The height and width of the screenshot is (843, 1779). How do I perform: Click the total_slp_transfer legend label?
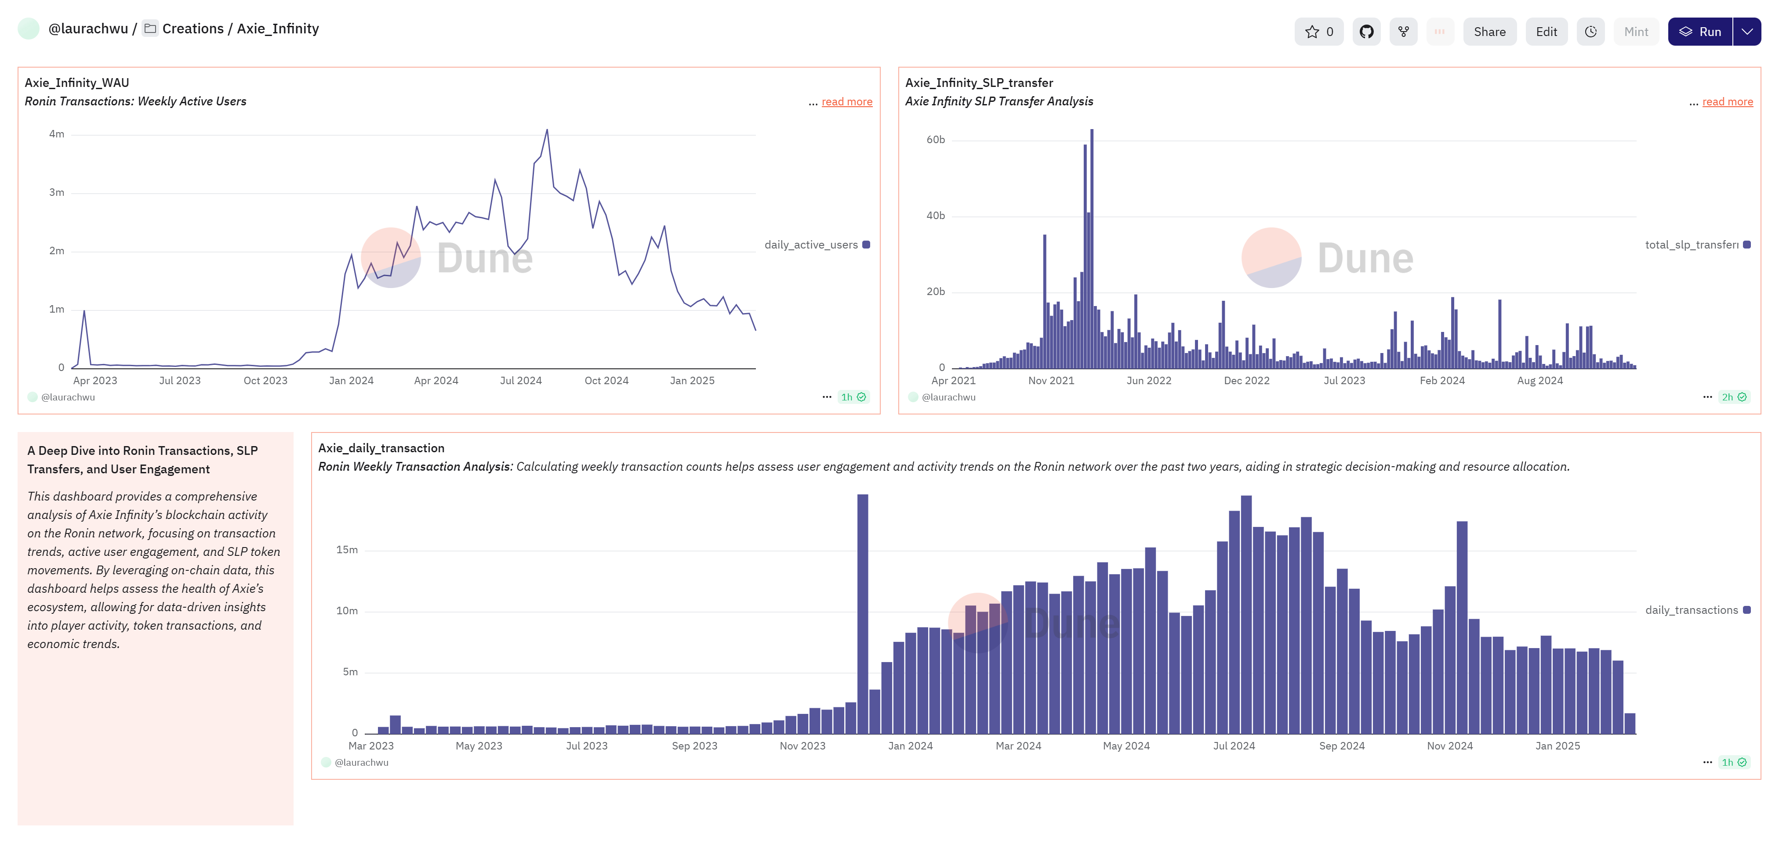pos(1691,245)
